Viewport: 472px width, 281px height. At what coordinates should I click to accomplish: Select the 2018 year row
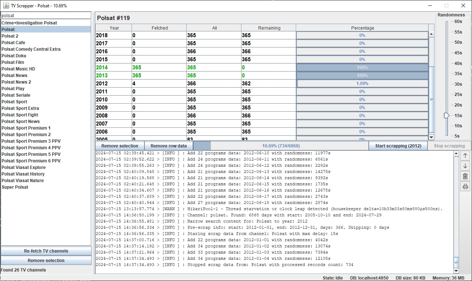coord(262,35)
